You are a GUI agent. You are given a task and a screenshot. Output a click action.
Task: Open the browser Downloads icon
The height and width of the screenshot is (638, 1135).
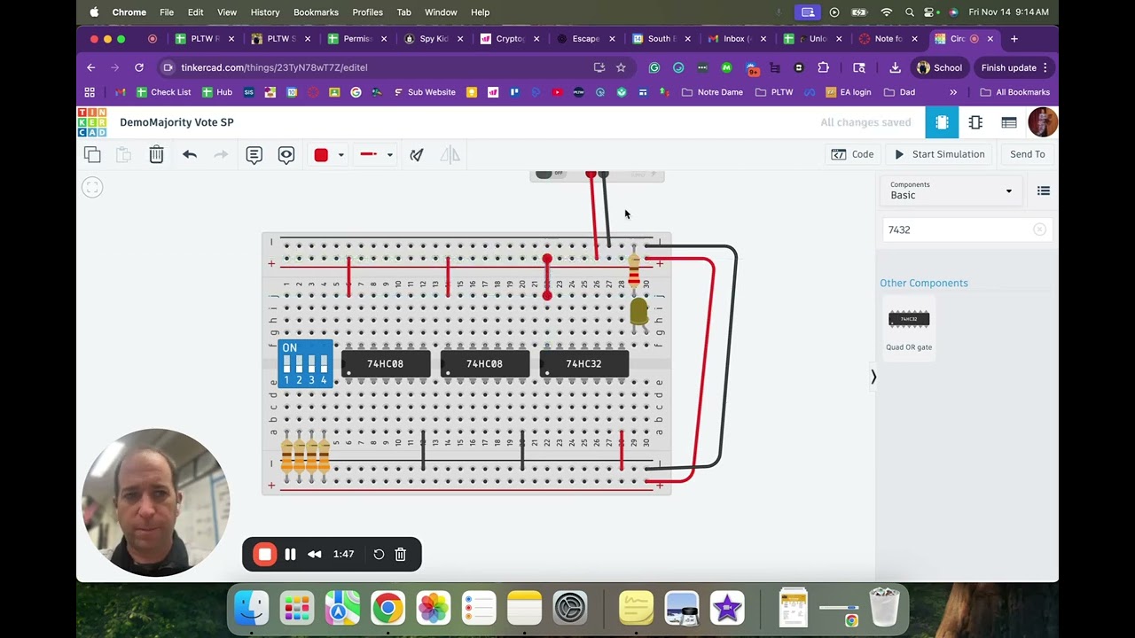coord(895,67)
